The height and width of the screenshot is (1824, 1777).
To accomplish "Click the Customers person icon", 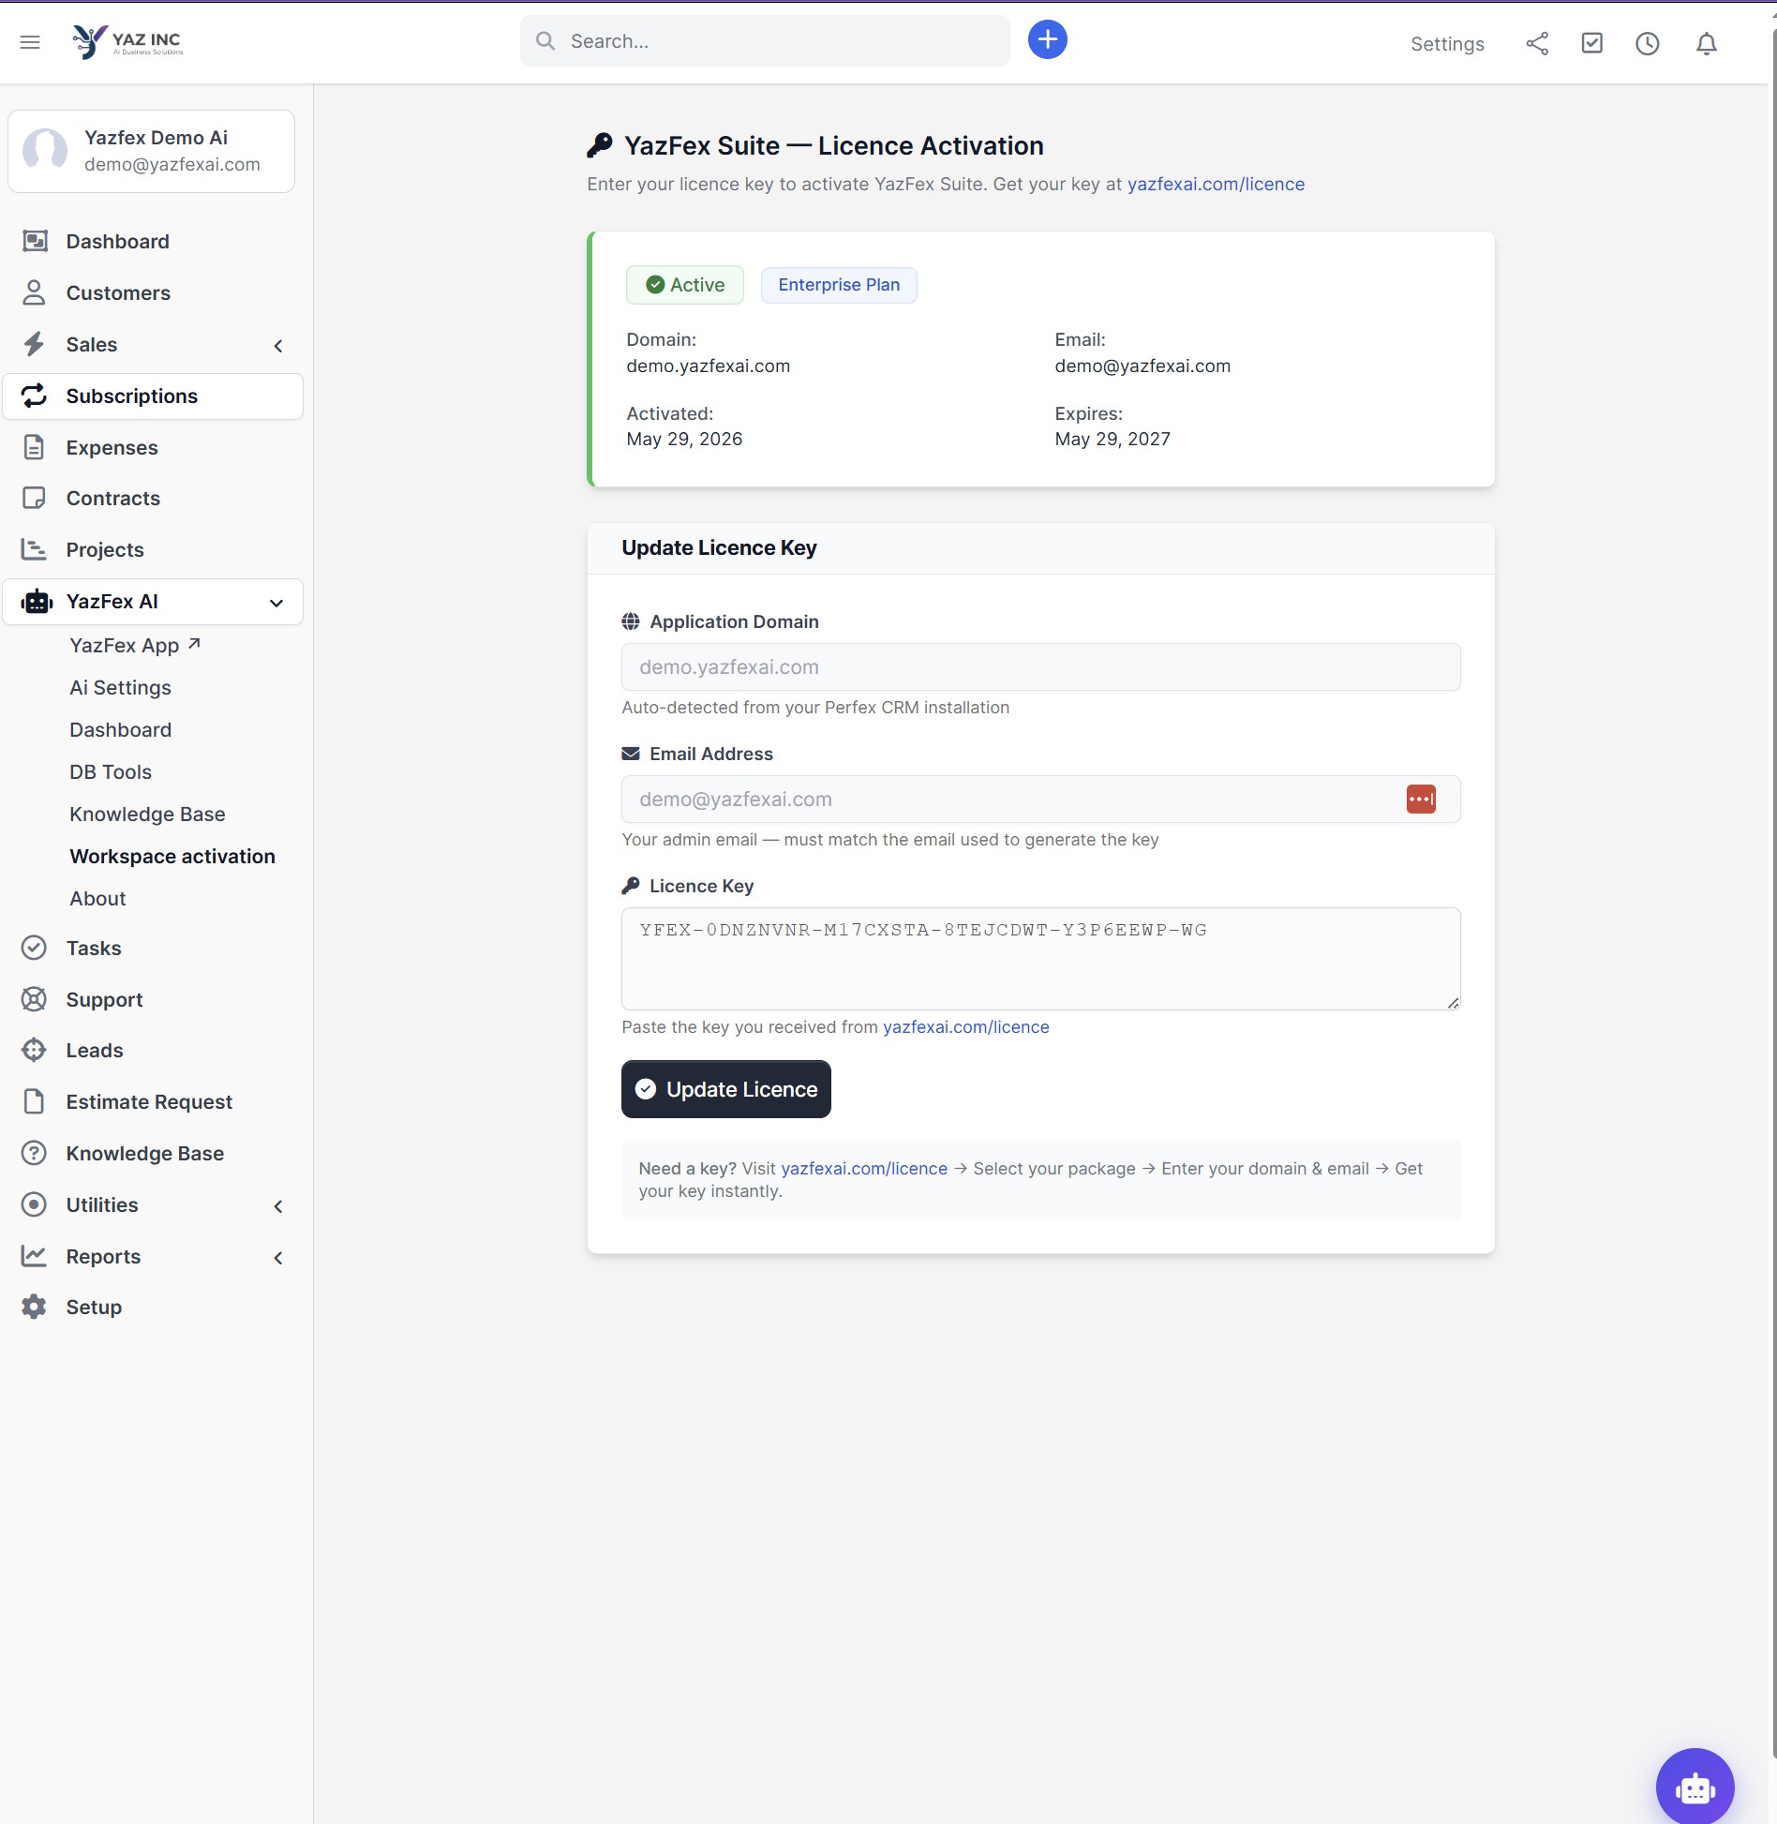I will (34, 293).
